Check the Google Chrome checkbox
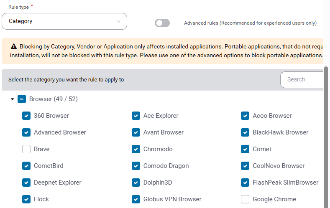The image size is (330, 208). click(245, 199)
